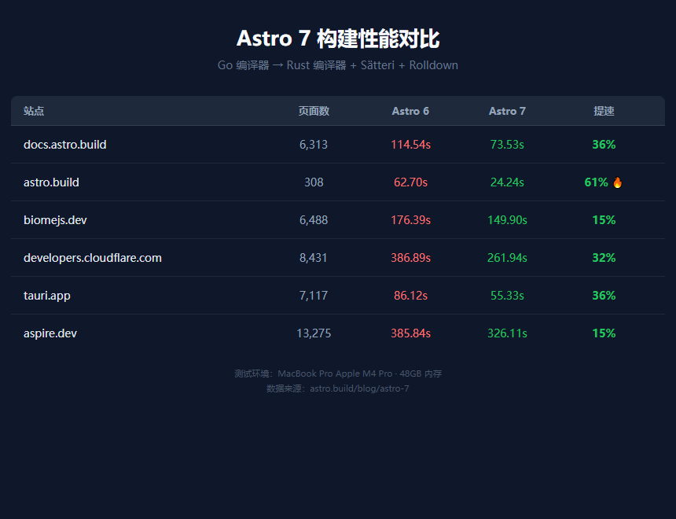Viewport: 676px width, 519px height.
Task: Open the astro.build/blog/astro-7 source text
Action: [x=359, y=388]
